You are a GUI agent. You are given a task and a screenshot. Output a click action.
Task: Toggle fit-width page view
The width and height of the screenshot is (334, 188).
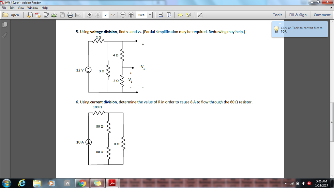coord(160,15)
